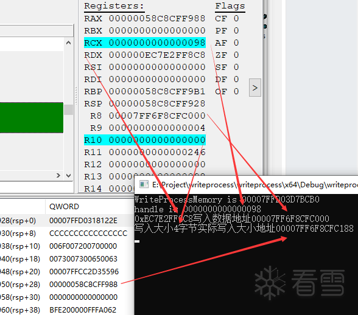Click the R8 value 00007FF6F8CFC000
The width and height of the screenshot is (358, 315).
coord(157,116)
